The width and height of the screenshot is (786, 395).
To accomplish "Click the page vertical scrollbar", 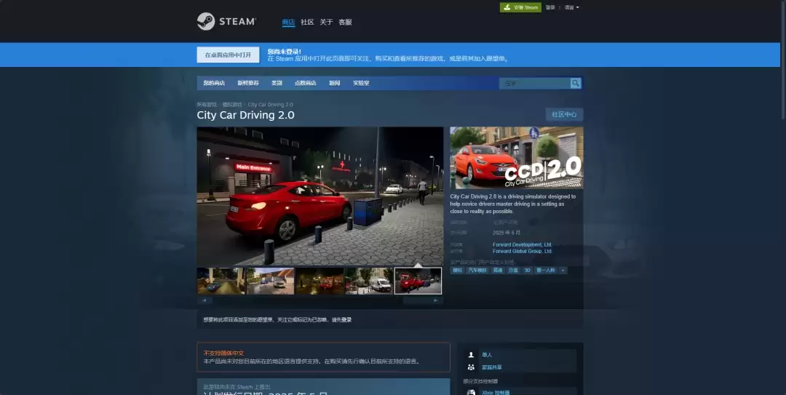I will tap(783, 60).
